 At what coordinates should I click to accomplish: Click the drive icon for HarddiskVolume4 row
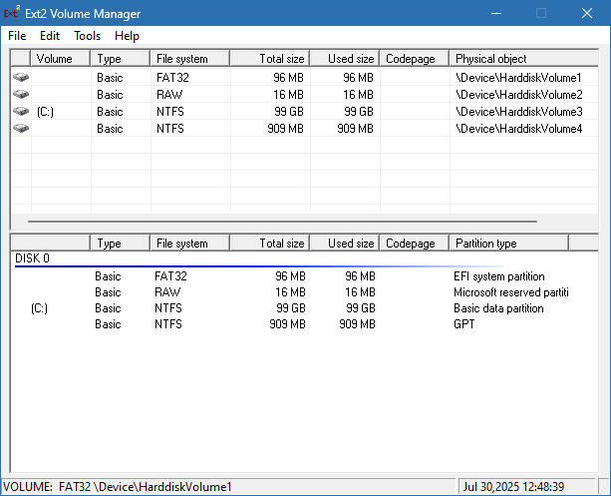tap(21, 128)
